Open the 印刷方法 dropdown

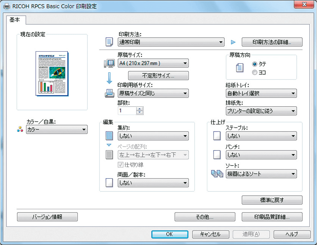click(x=171, y=42)
